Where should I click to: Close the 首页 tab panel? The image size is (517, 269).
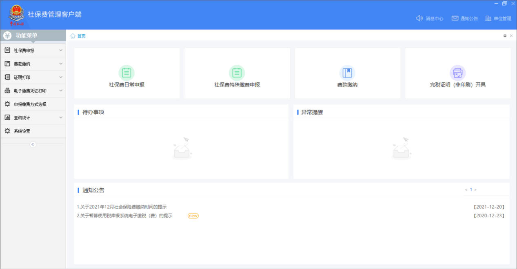[x=511, y=36]
